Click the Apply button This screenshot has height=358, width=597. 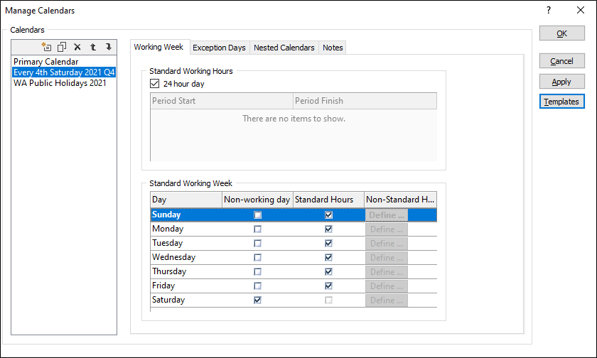click(x=561, y=82)
